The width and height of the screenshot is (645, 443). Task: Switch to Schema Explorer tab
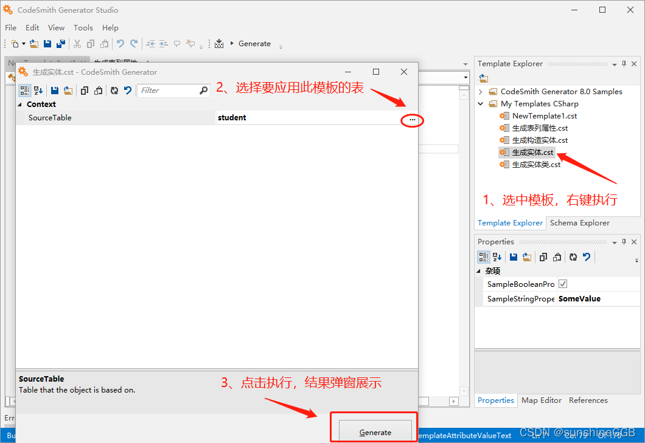580,223
